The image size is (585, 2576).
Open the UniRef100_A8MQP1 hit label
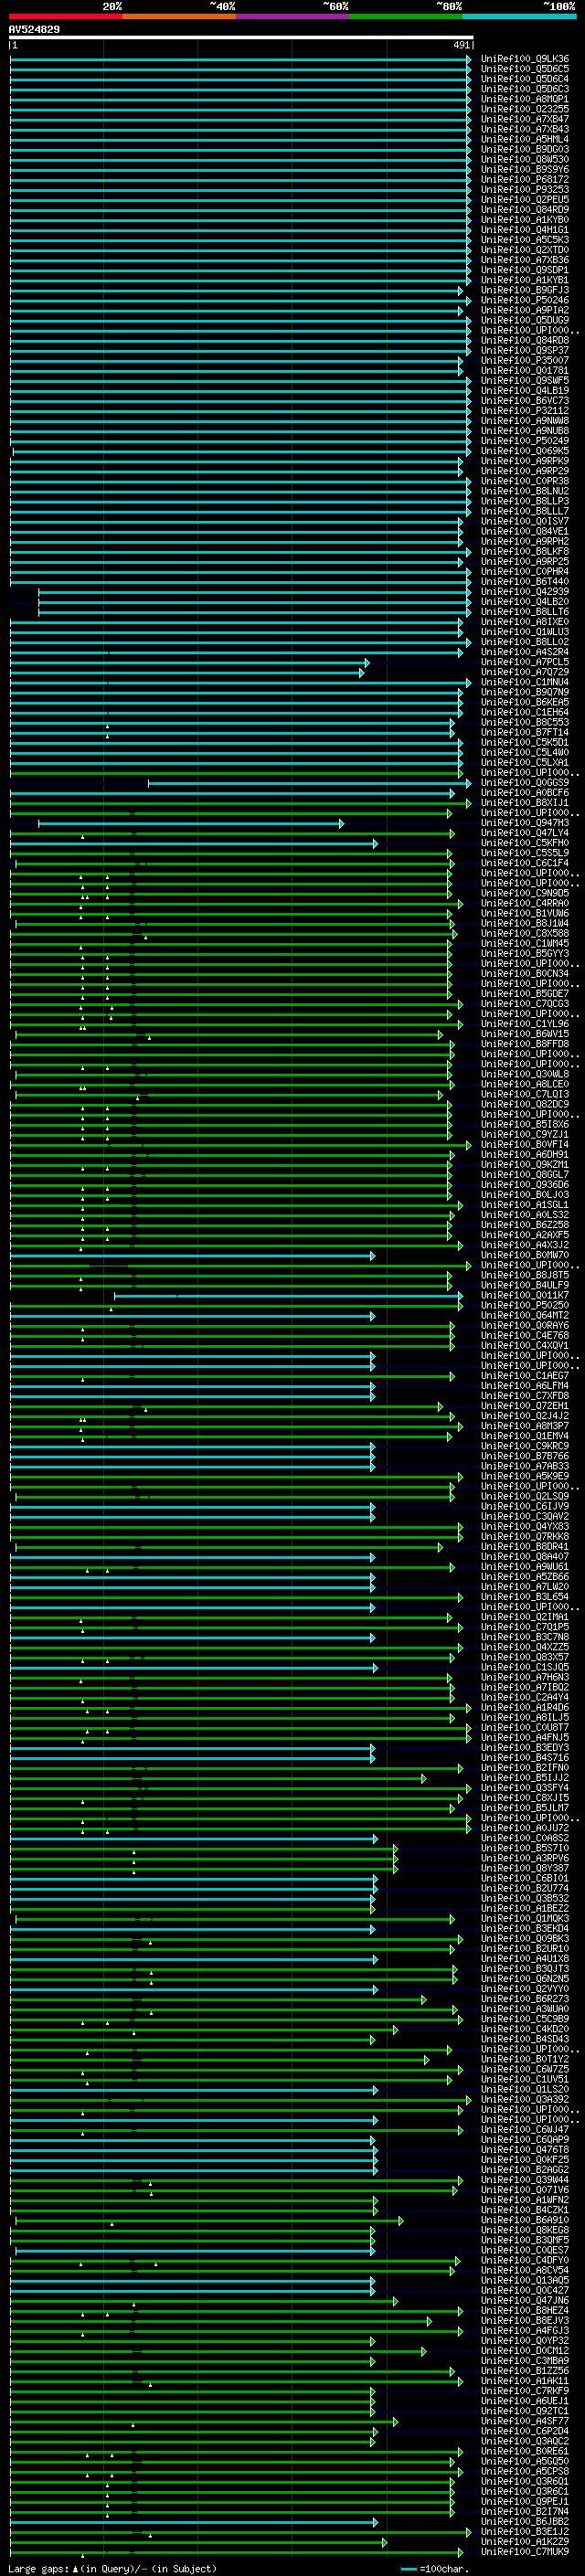pos(525,100)
